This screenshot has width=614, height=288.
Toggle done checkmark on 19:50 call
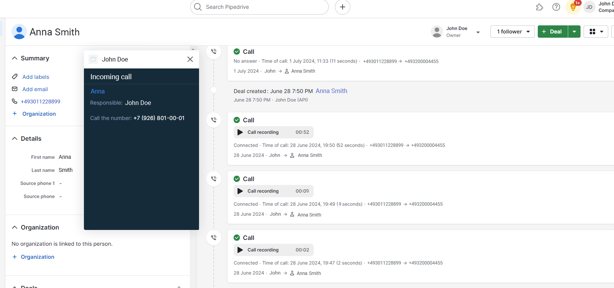click(237, 120)
